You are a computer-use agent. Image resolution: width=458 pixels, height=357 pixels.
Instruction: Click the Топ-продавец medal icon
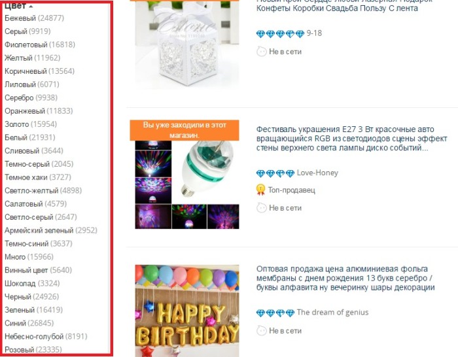(260, 190)
